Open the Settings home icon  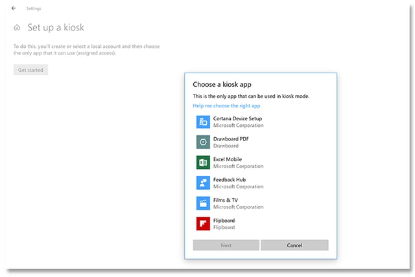tap(17, 27)
